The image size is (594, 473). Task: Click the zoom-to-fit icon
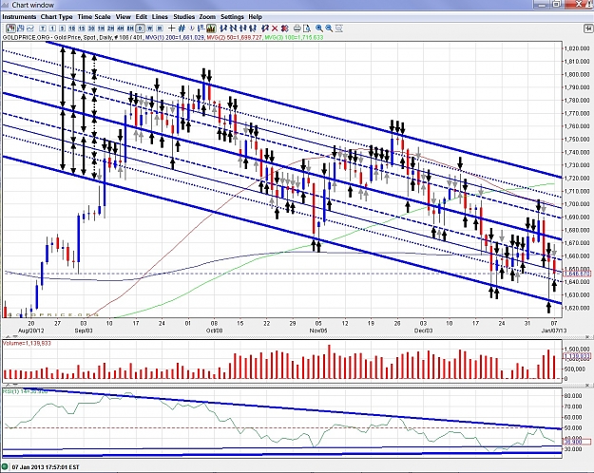tap(339, 28)
